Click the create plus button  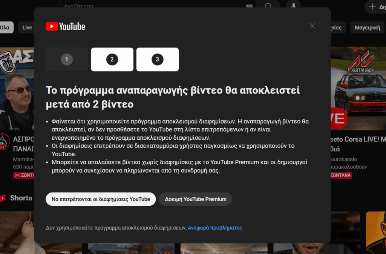pos(376,6)
